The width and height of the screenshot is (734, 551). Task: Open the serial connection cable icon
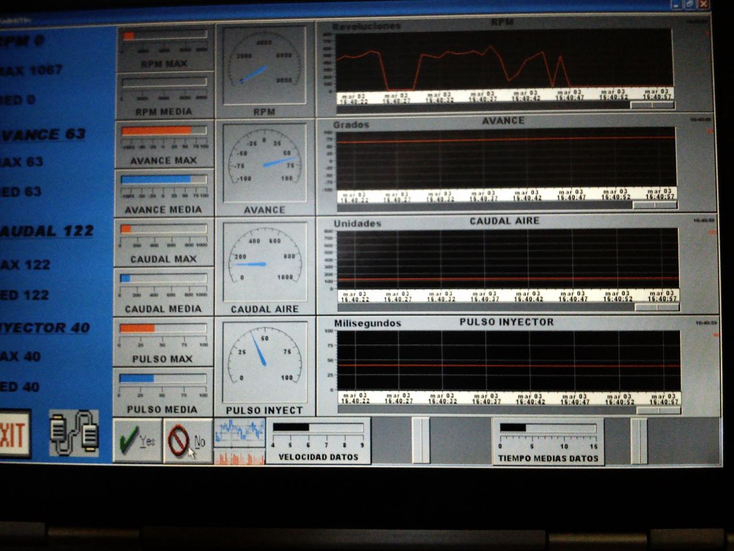(x=74, y=433)
